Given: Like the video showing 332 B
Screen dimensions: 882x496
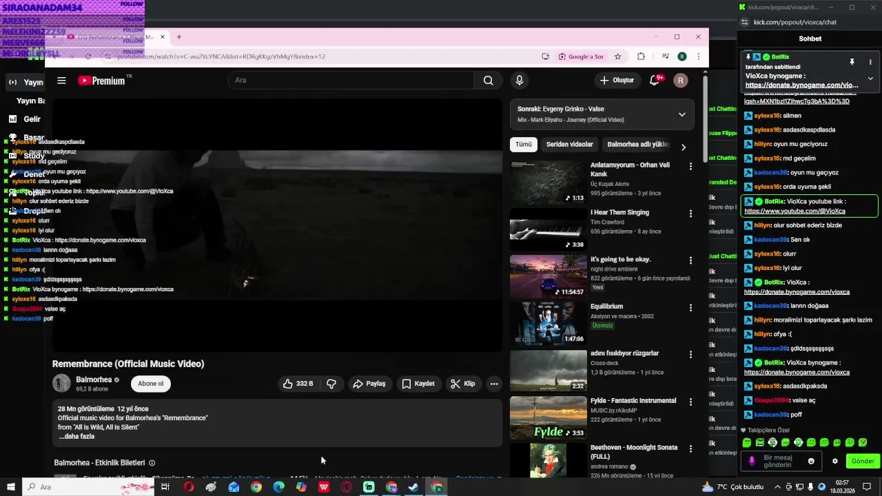Looking at the screenshot, I should tap(298, 384).
